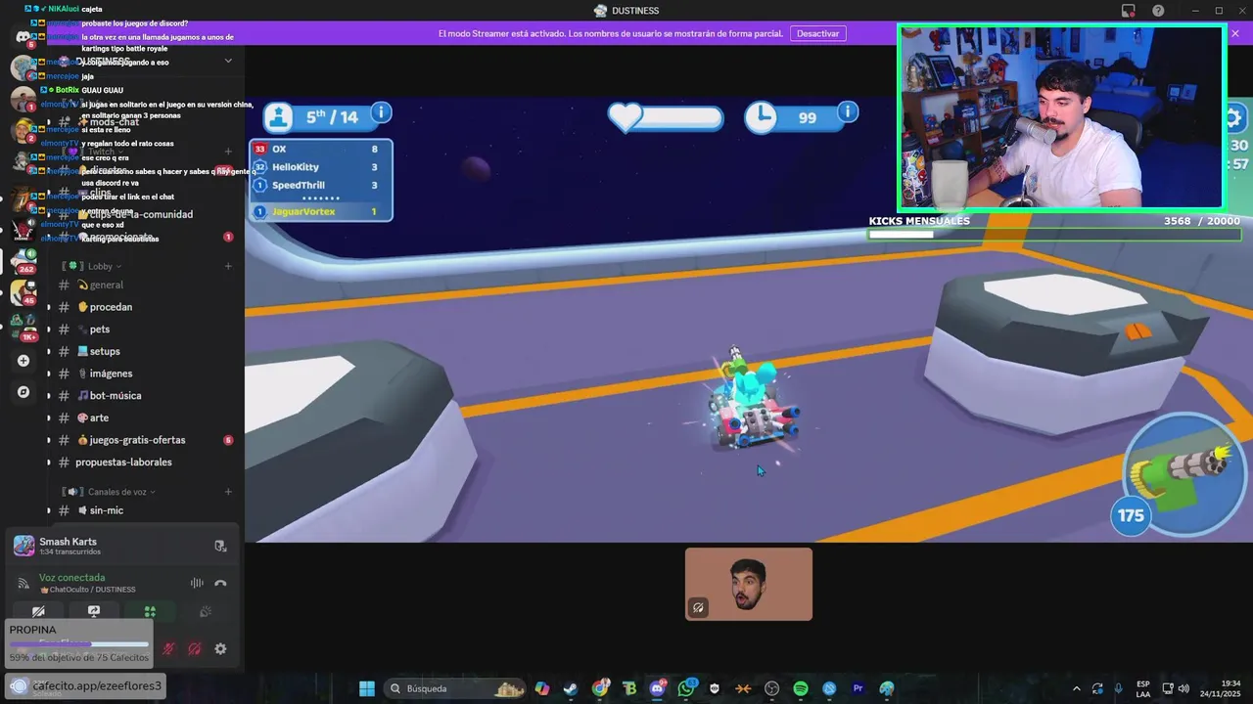Click info icon next to player rank
This screenshot has height=704, width=1253.
pyautogui.click(x=381, y=112)
